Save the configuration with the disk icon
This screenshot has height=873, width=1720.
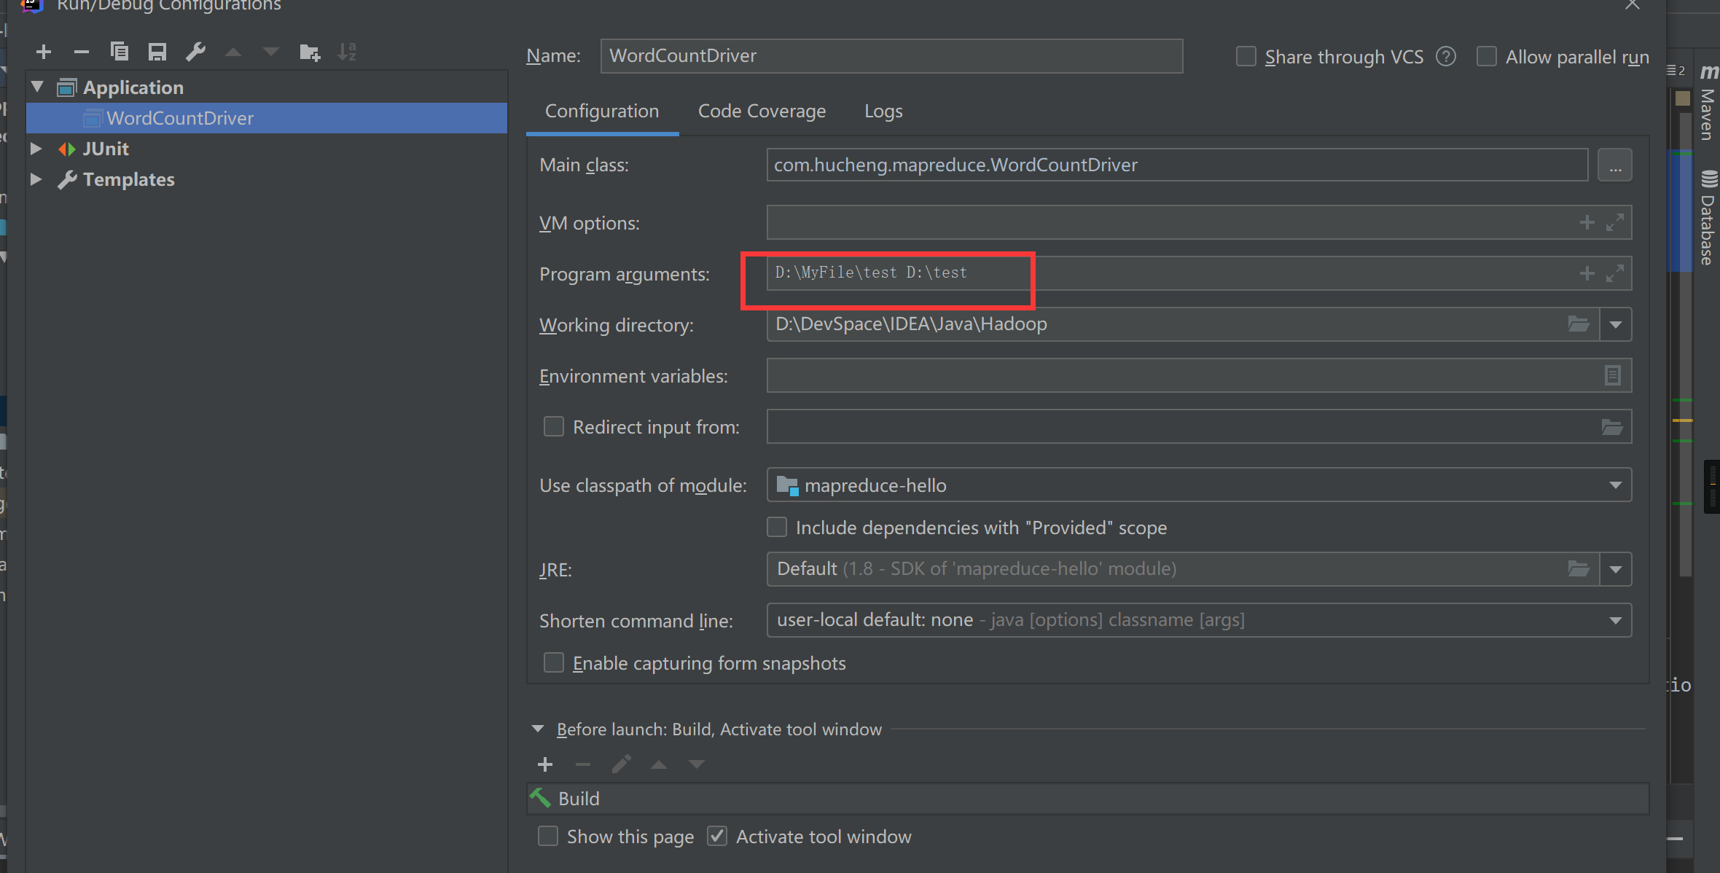point(157,52)
